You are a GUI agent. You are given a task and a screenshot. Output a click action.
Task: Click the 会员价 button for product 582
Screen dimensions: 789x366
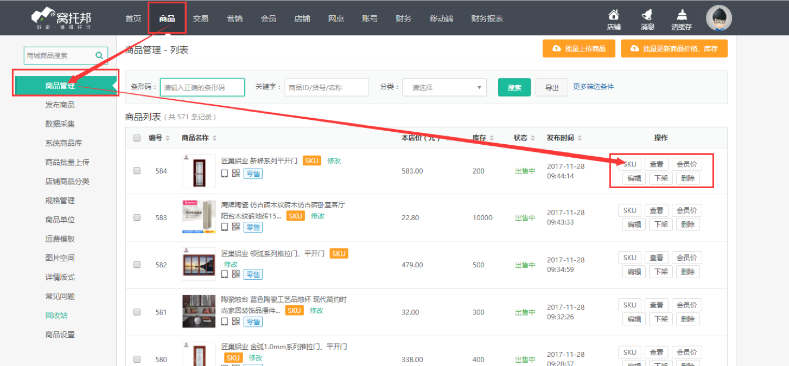click(687, 258)
